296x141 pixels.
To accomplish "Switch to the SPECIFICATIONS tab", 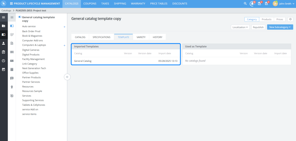I will point(102,37).
